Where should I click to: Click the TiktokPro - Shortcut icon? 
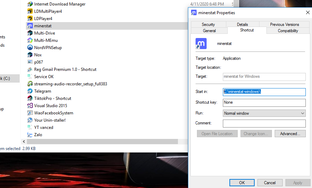tap(30, 98)
